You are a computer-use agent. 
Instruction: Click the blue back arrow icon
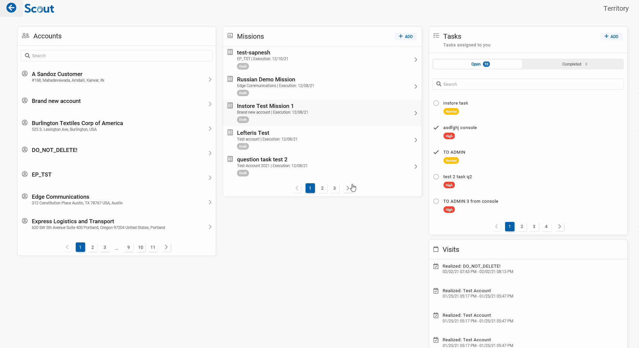point(11,8)
